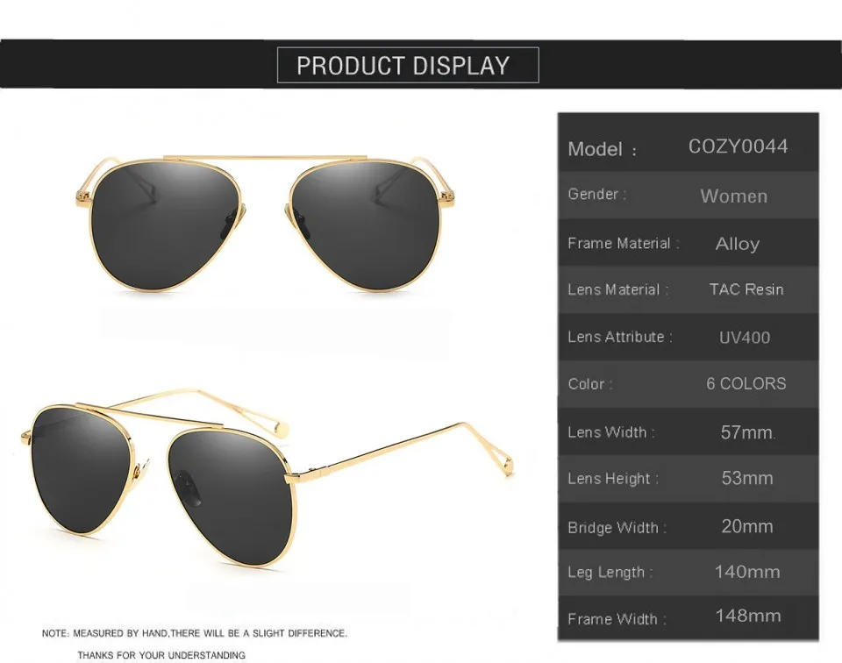
Task: Click the UV400 lens attribute value
Action: 745,337
